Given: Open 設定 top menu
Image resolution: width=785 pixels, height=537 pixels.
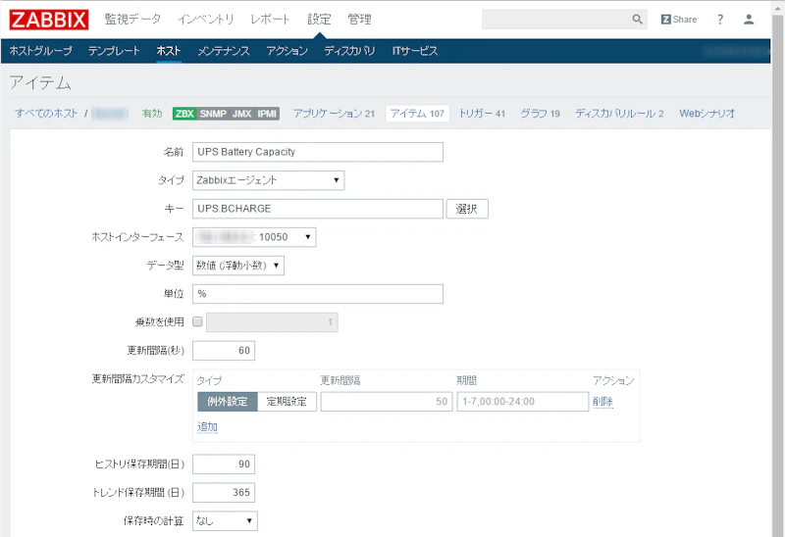Looking at the screenshot, I should pyautogui.click(x=319, y=20).
